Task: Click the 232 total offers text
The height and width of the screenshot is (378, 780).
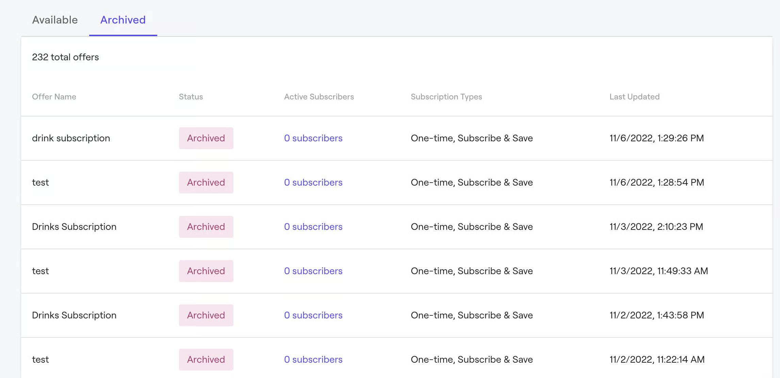Action: (65, 57)
